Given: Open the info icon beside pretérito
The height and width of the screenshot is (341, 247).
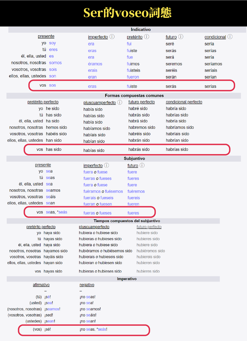Looking at the screenshot, I should pos(147,37).
